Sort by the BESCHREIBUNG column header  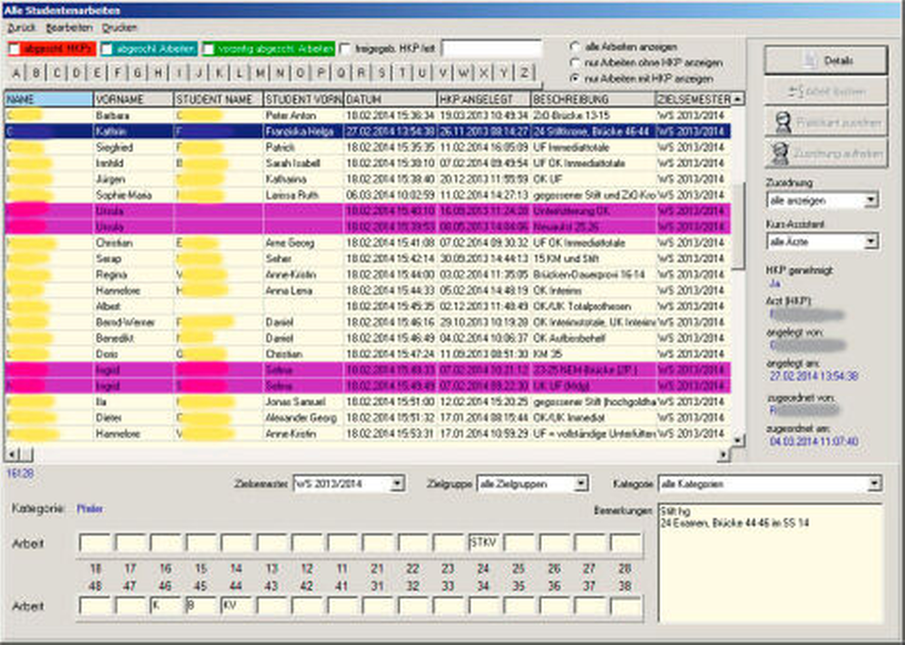(593, 99)
